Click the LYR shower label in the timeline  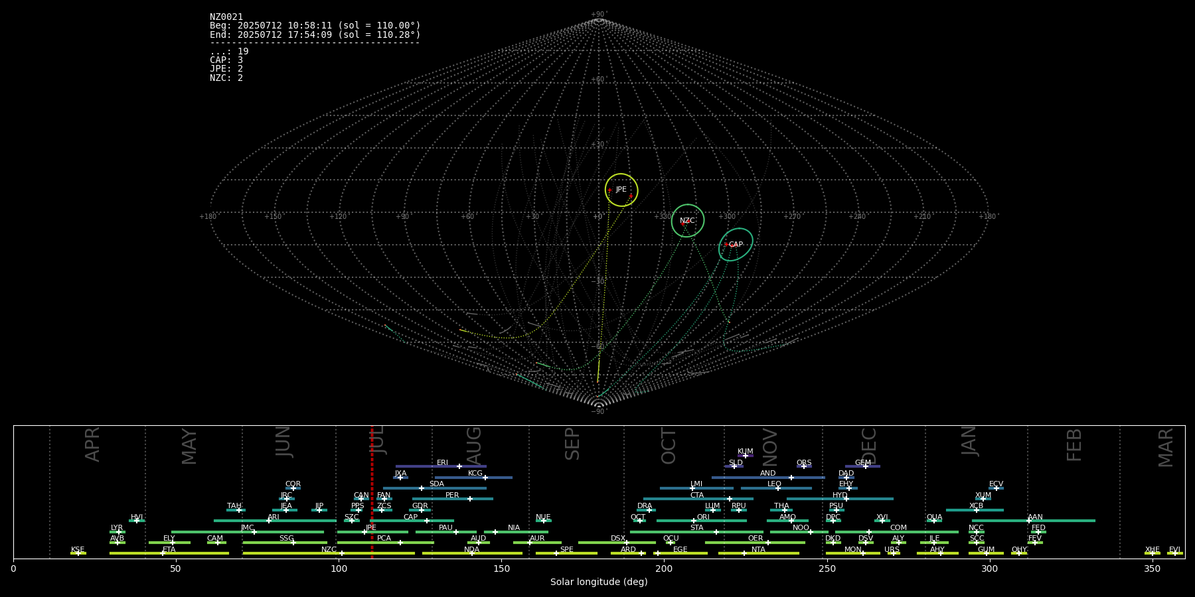(x=117, y=528)
